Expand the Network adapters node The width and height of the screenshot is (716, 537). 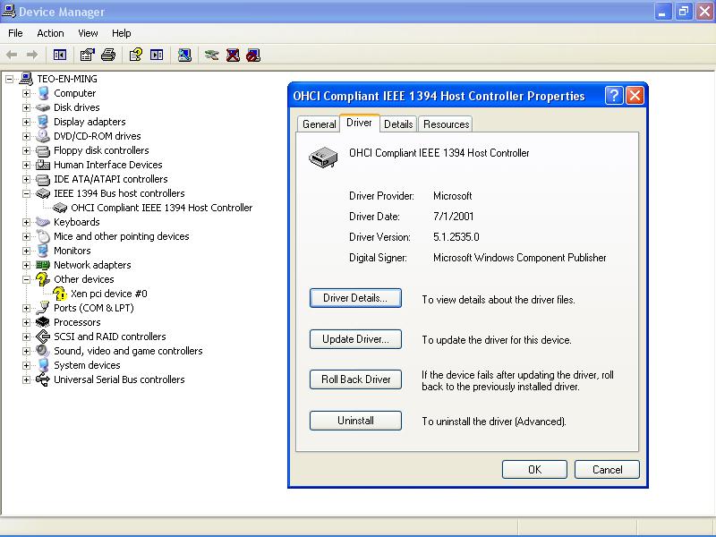click(x=27, y=265)
